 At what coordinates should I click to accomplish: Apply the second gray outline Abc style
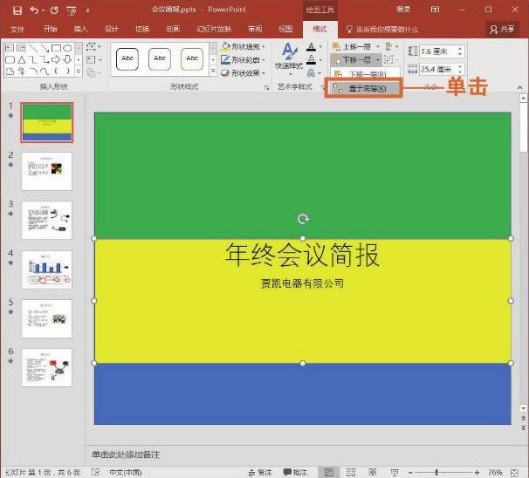(x=160, y=59)
